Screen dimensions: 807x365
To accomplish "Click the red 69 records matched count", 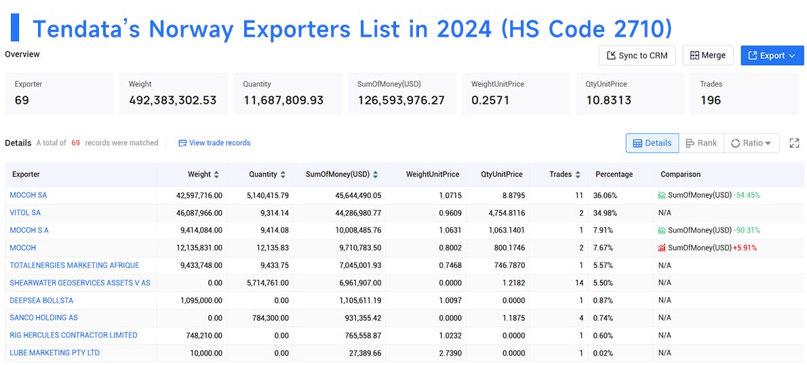I will point(75,143).
